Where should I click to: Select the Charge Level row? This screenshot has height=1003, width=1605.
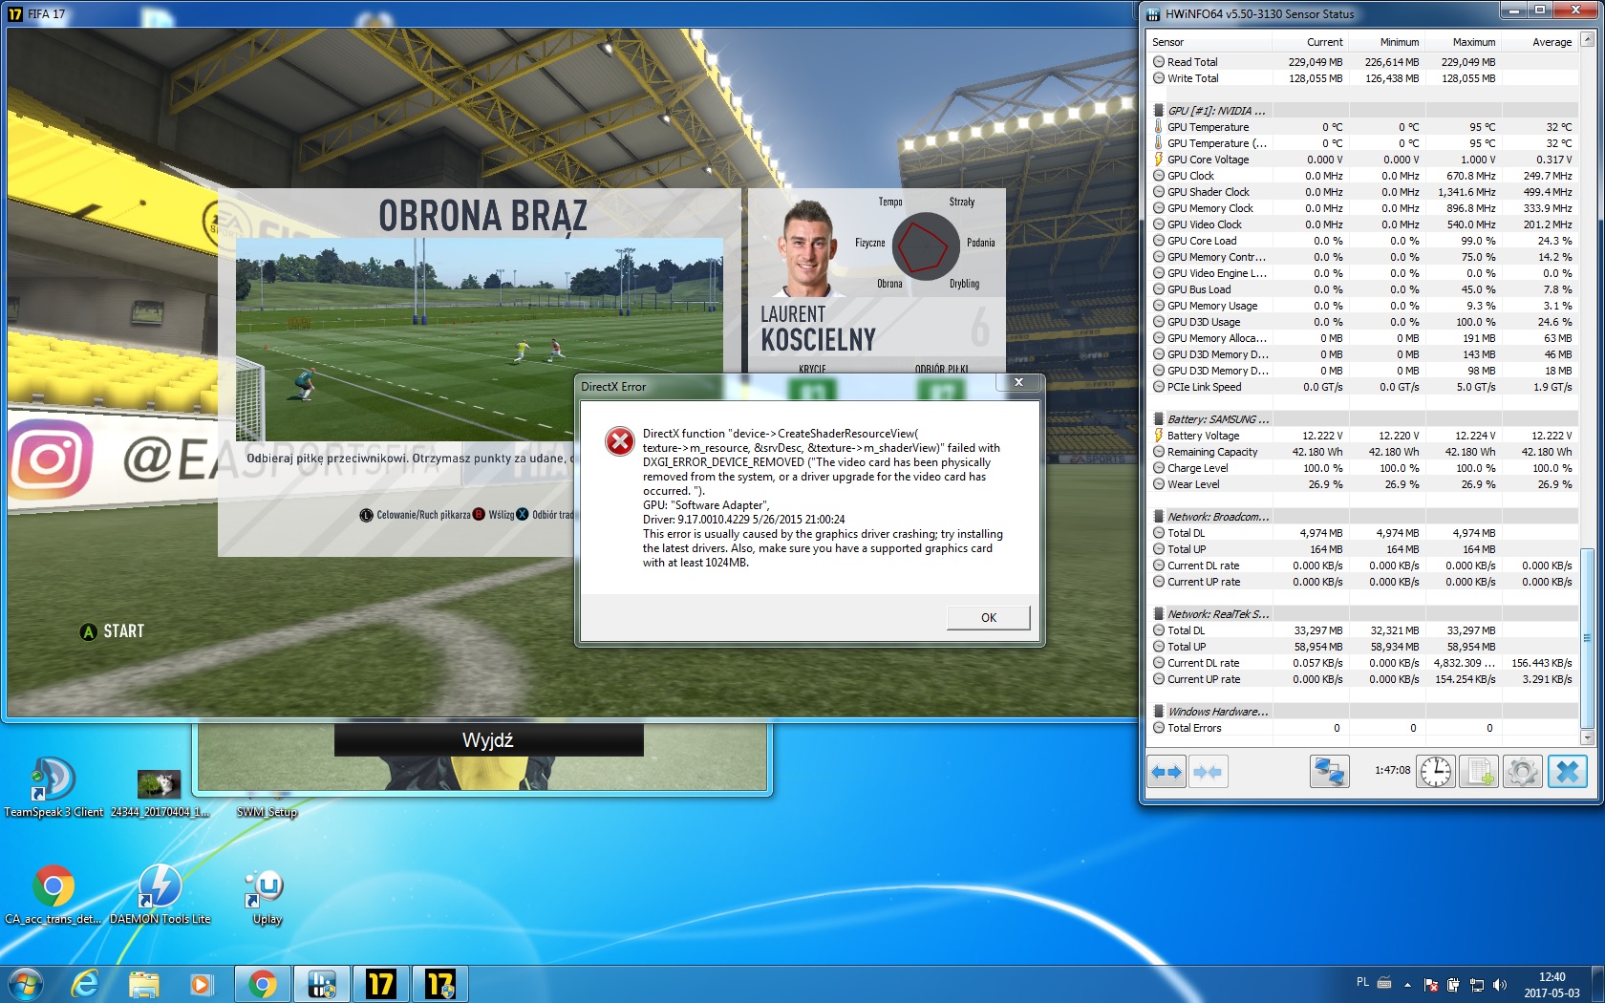1363,468
